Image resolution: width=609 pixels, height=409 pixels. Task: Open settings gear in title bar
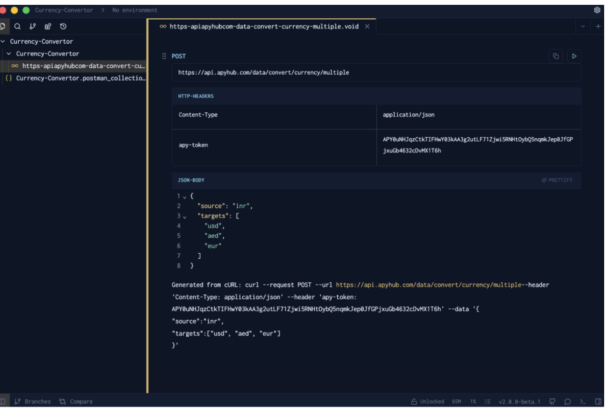coord(597,10)
